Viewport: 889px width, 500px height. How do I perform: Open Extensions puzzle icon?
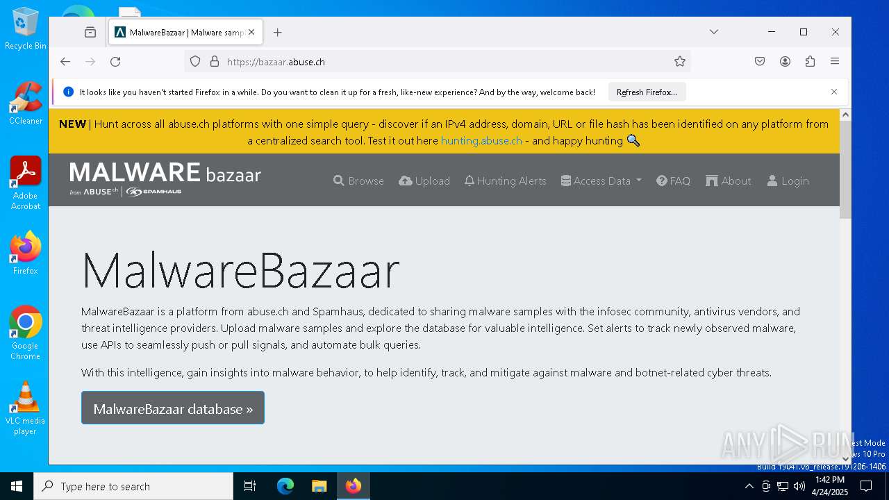tap(810, 62)
